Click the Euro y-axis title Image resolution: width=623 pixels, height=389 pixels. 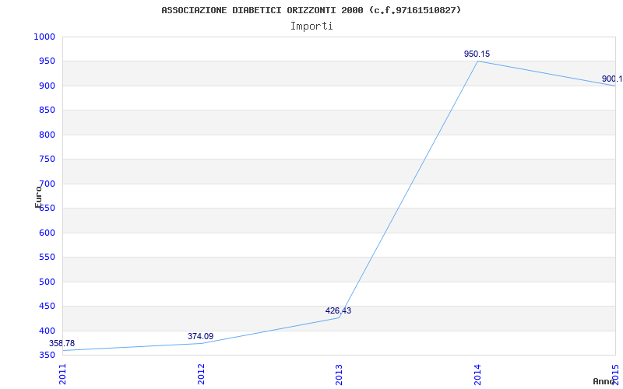click(38, 197)
